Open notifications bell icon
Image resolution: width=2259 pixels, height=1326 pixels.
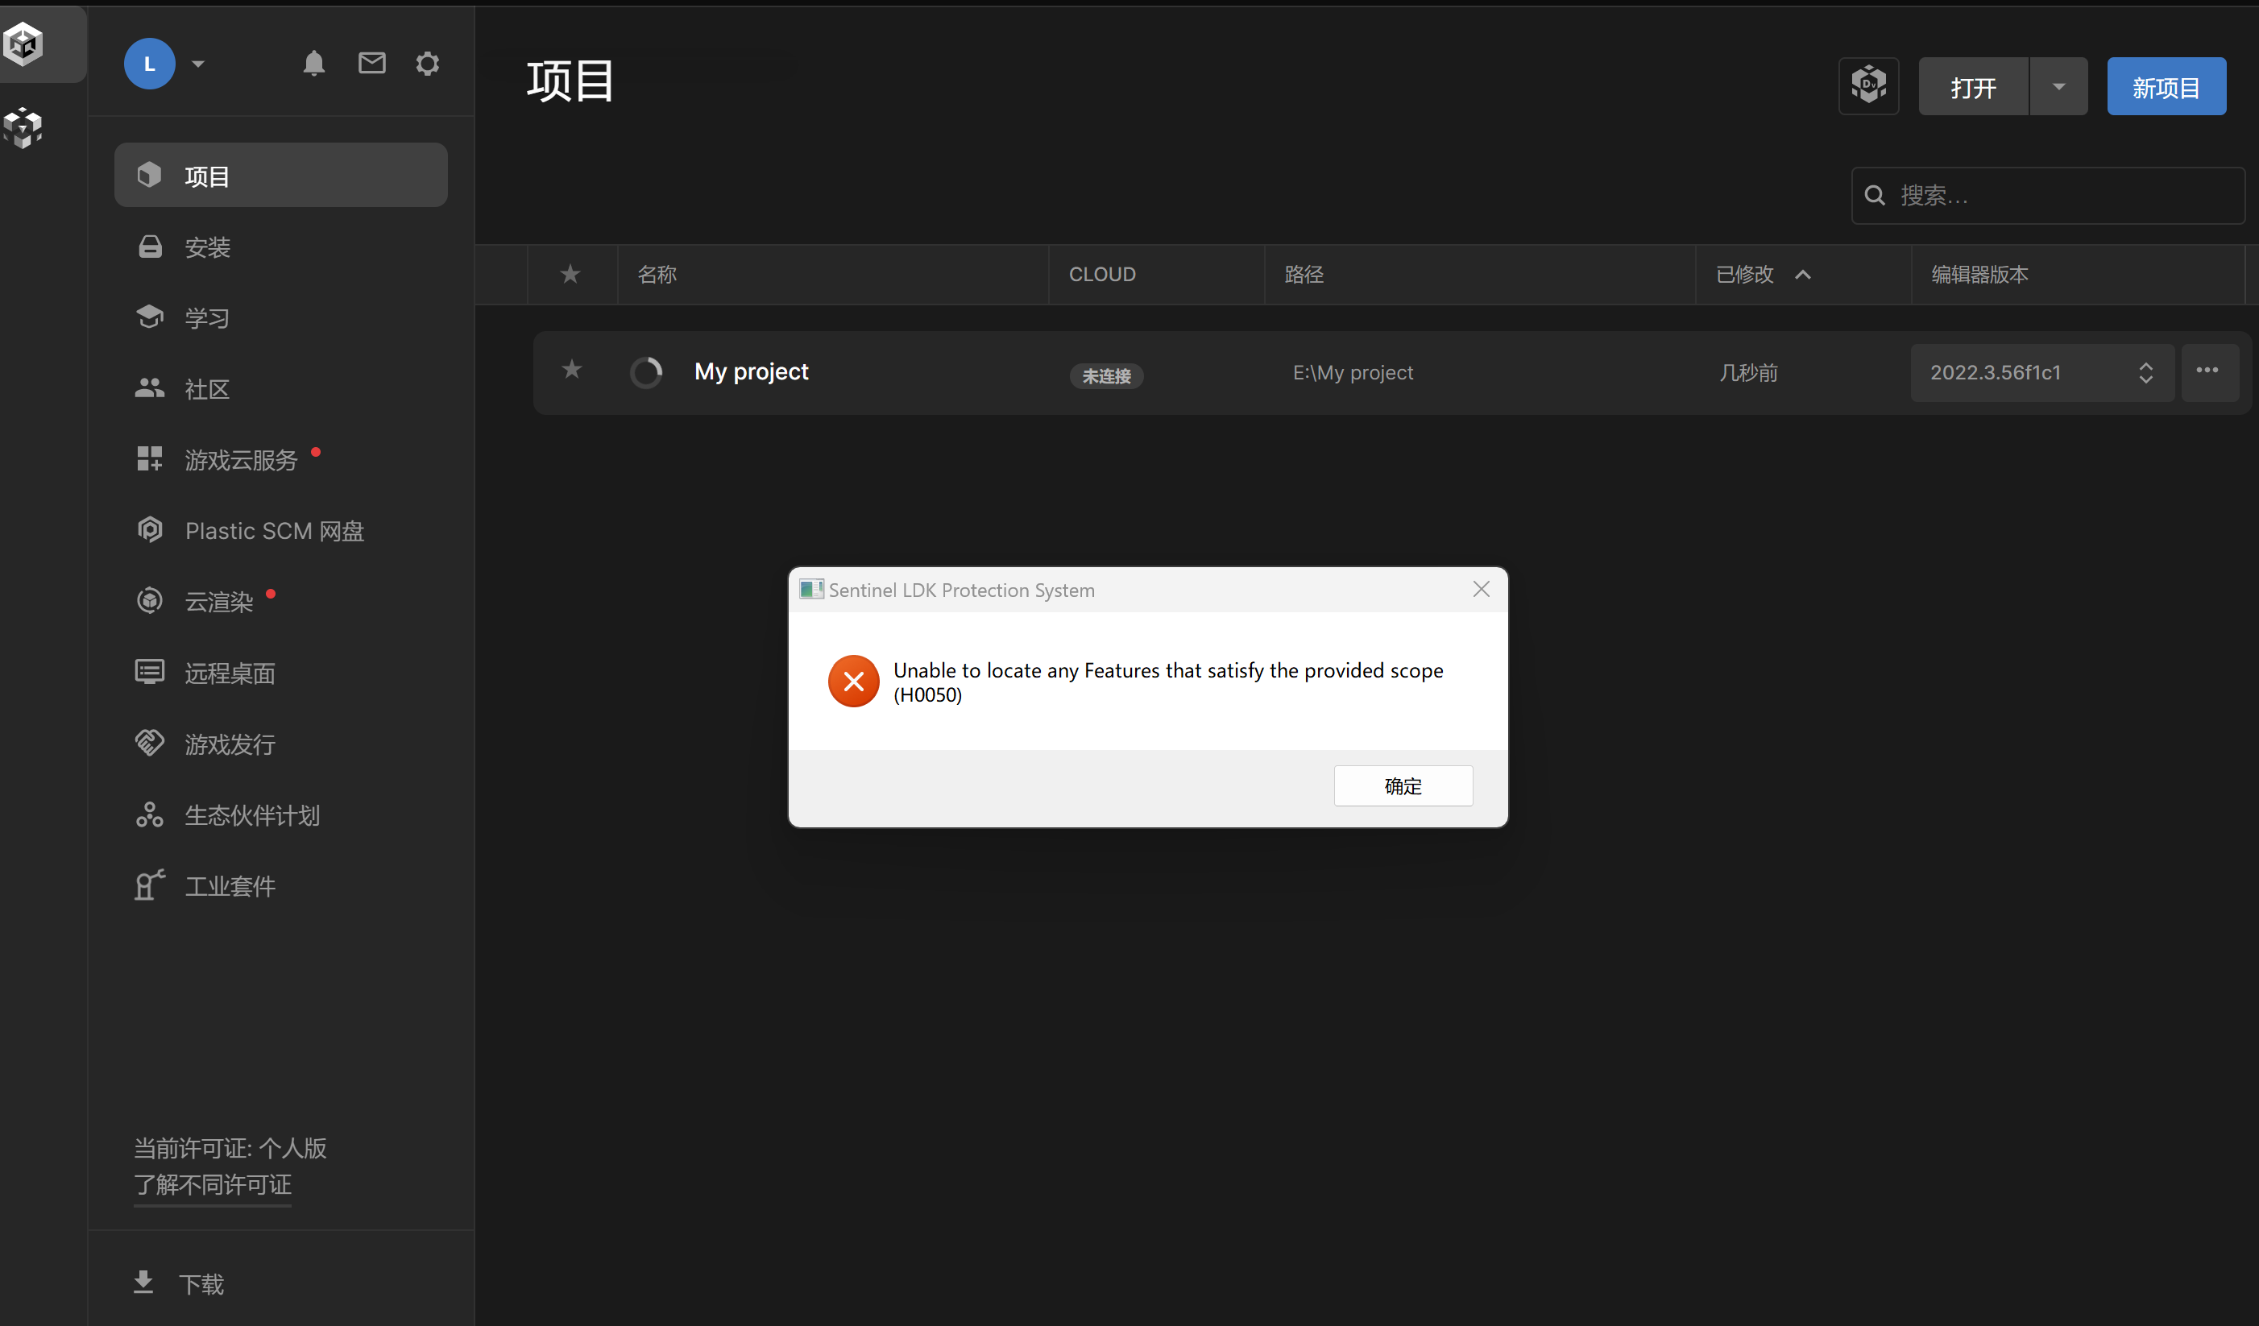(x=313, y=64)
